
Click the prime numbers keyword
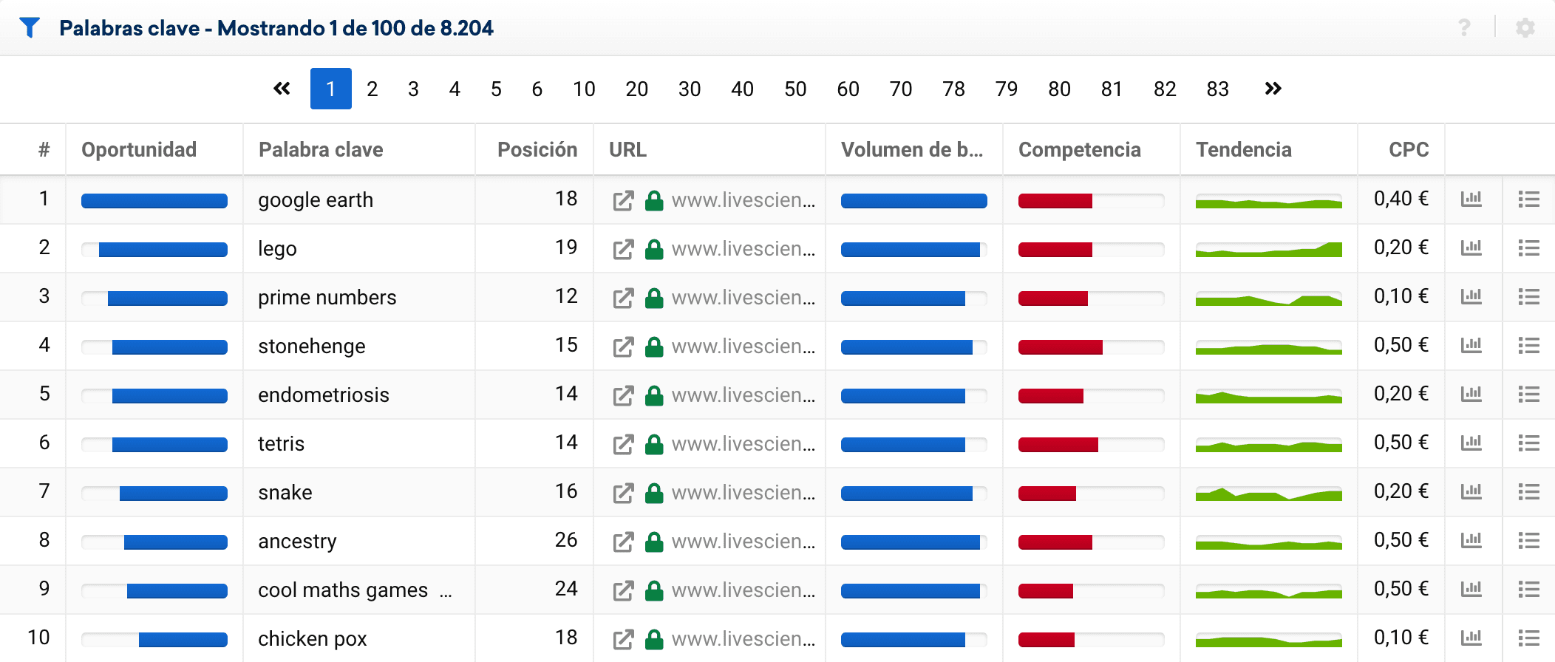327,297
